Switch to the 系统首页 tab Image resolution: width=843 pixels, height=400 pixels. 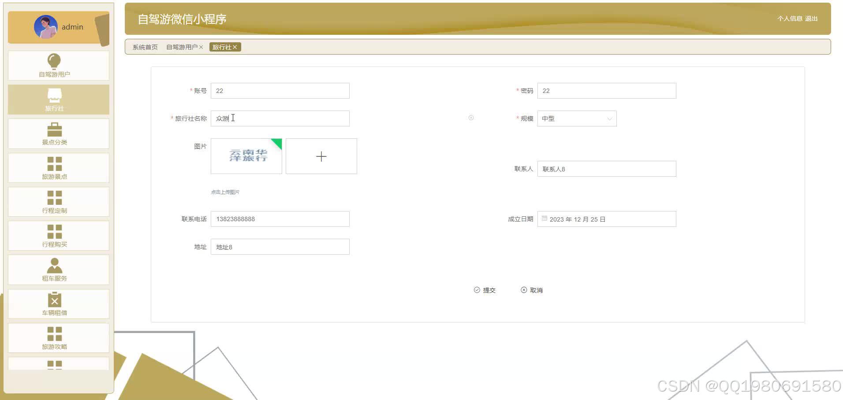pos(144,47)
